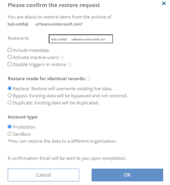
Task: Cancel the restore request
Action: coord(43,175)
